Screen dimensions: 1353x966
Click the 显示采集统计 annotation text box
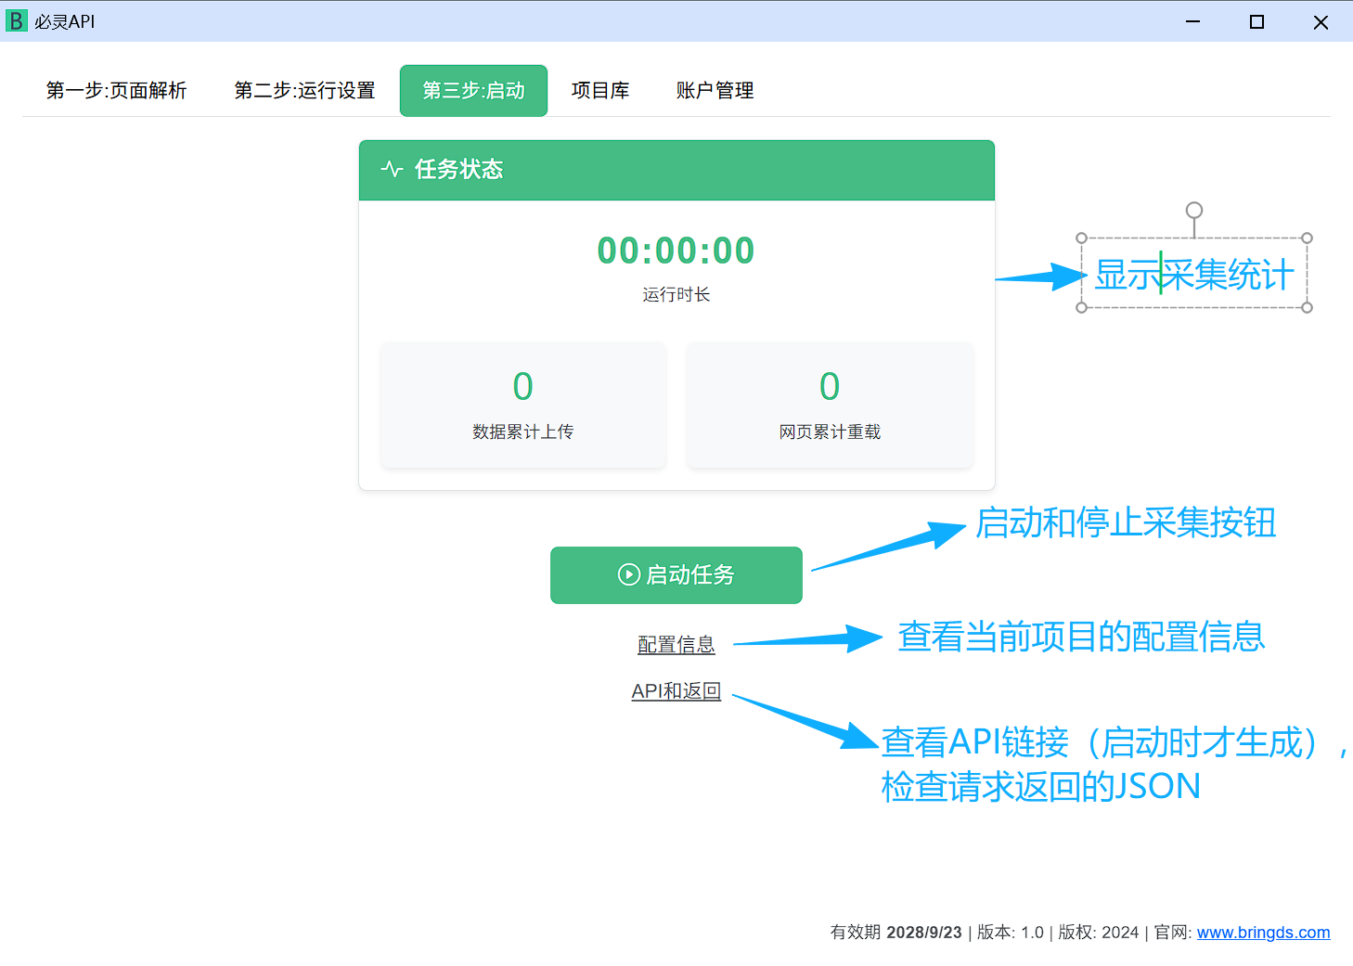click(1194, 273)
